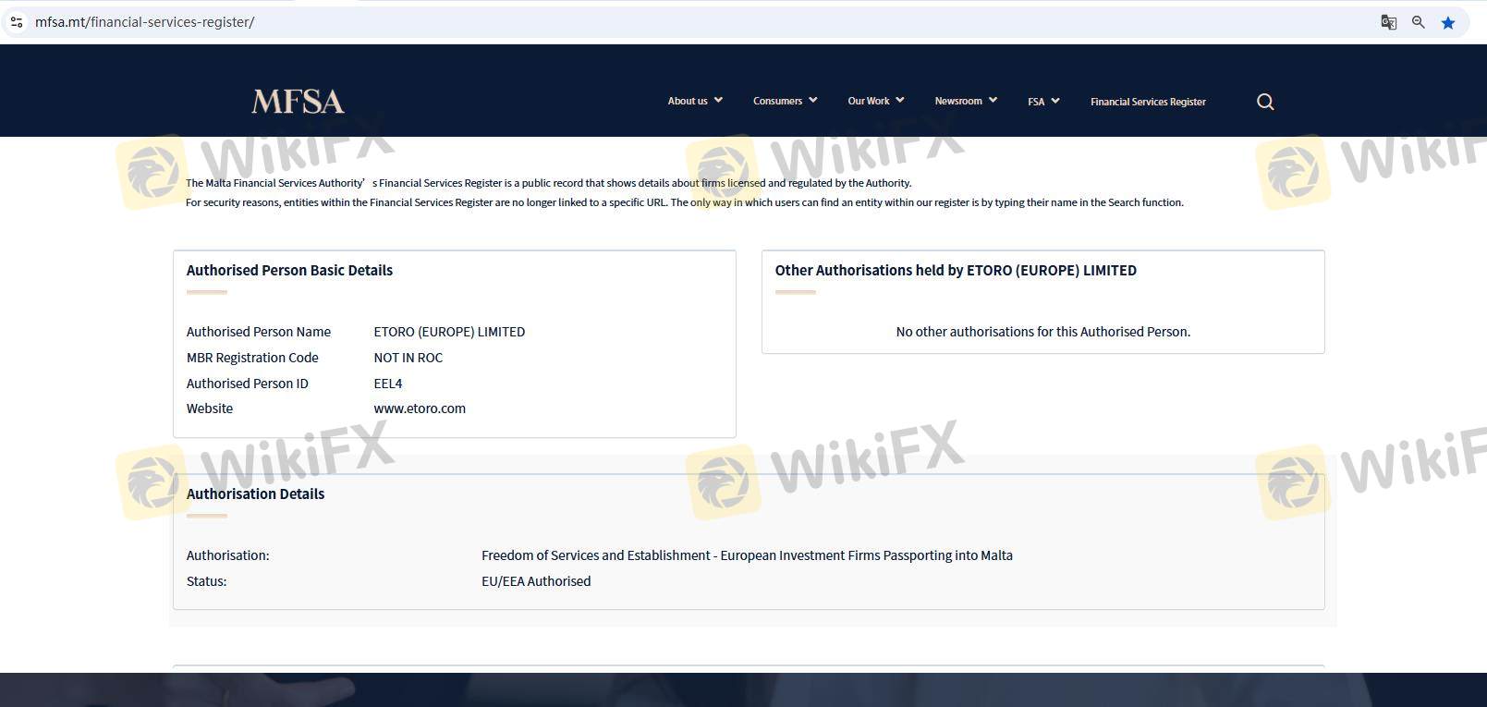Click the sentence starting 'For security reasons'

pos(685,202)
